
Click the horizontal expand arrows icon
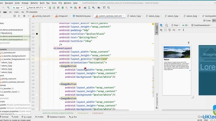click(x=179, y=30)
